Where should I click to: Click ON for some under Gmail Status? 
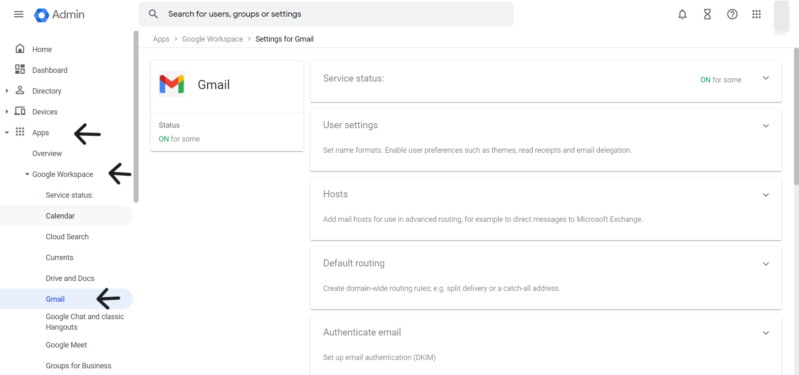click(179, 139)
